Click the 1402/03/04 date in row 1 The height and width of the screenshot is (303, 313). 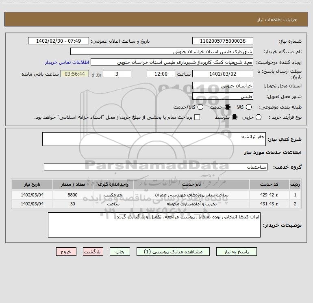pyautogui.click(x=32, y=195)
